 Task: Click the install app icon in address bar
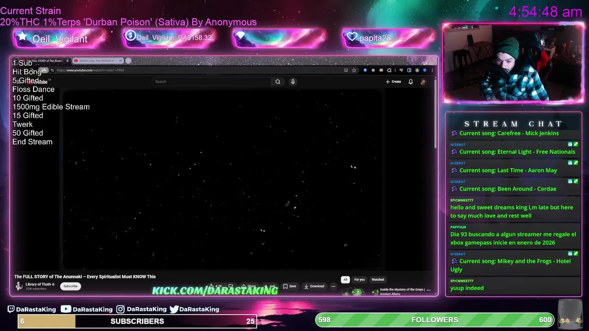tap(346, 70)
